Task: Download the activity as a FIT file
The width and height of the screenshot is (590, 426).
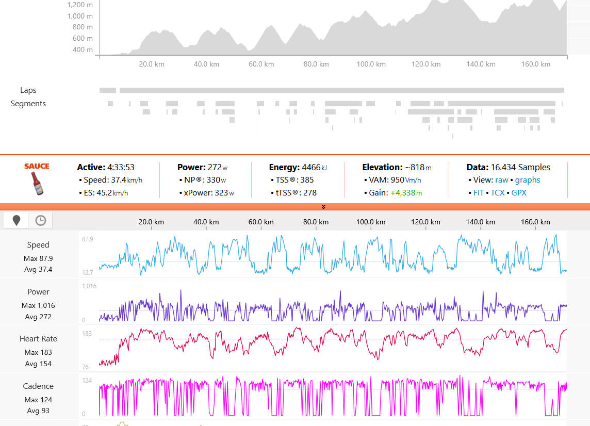Action: (x=478, y=193)
